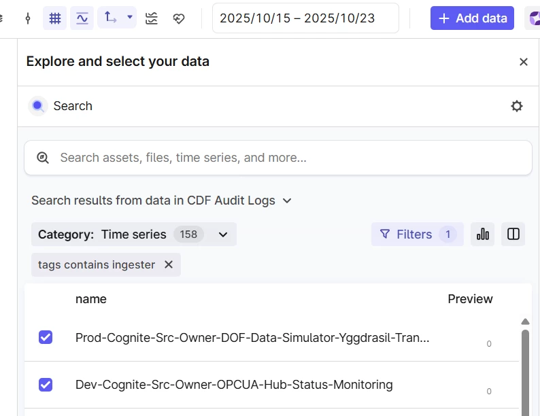The image size is (540, 416).
Task: Toggle the split panel view icon
Action: click(513, 235)
